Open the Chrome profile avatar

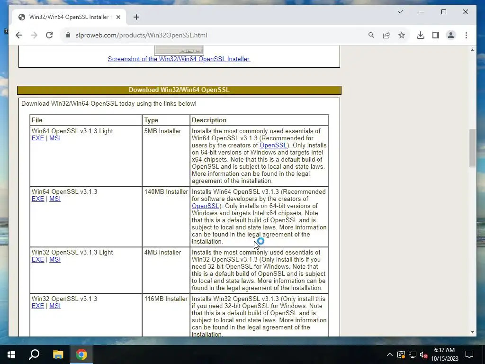point(451,35)
